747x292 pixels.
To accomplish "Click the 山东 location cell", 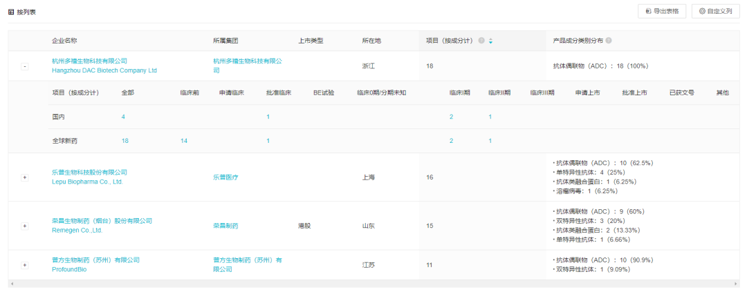I will (x=368, y=226).
